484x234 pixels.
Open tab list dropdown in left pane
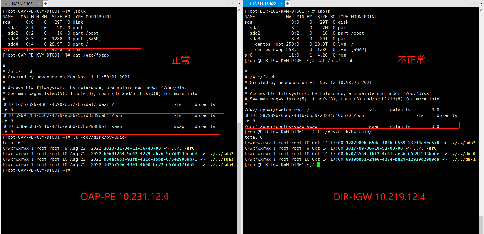[x=239, y=3]
